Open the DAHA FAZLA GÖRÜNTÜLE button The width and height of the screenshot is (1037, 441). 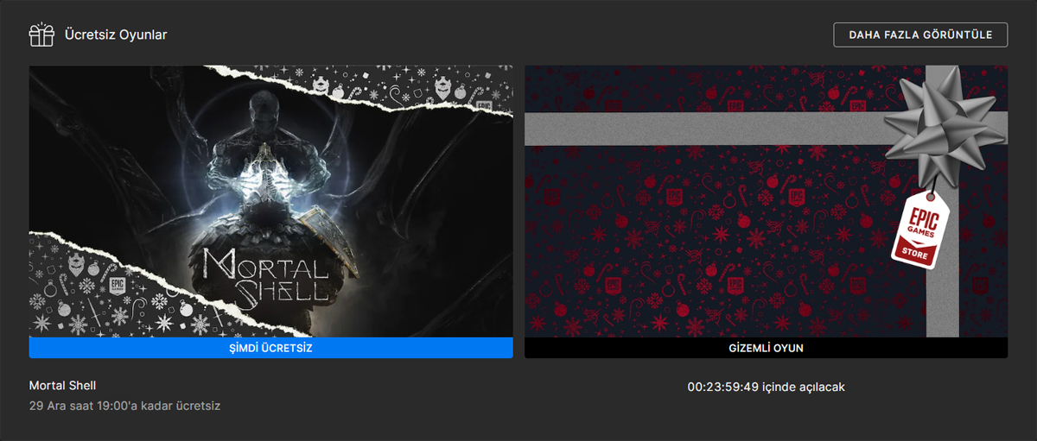(920, 35)
